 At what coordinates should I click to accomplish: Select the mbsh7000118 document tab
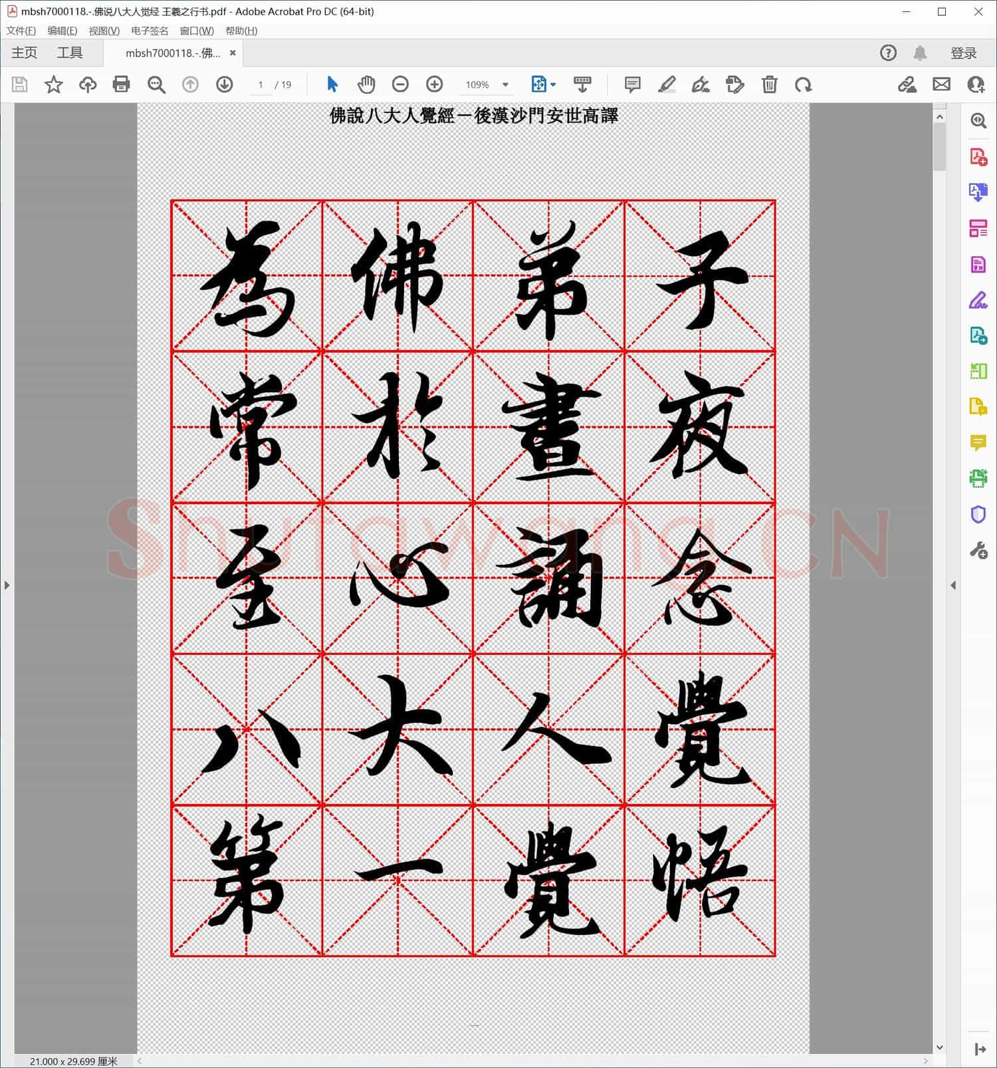(x=172, y=53)
